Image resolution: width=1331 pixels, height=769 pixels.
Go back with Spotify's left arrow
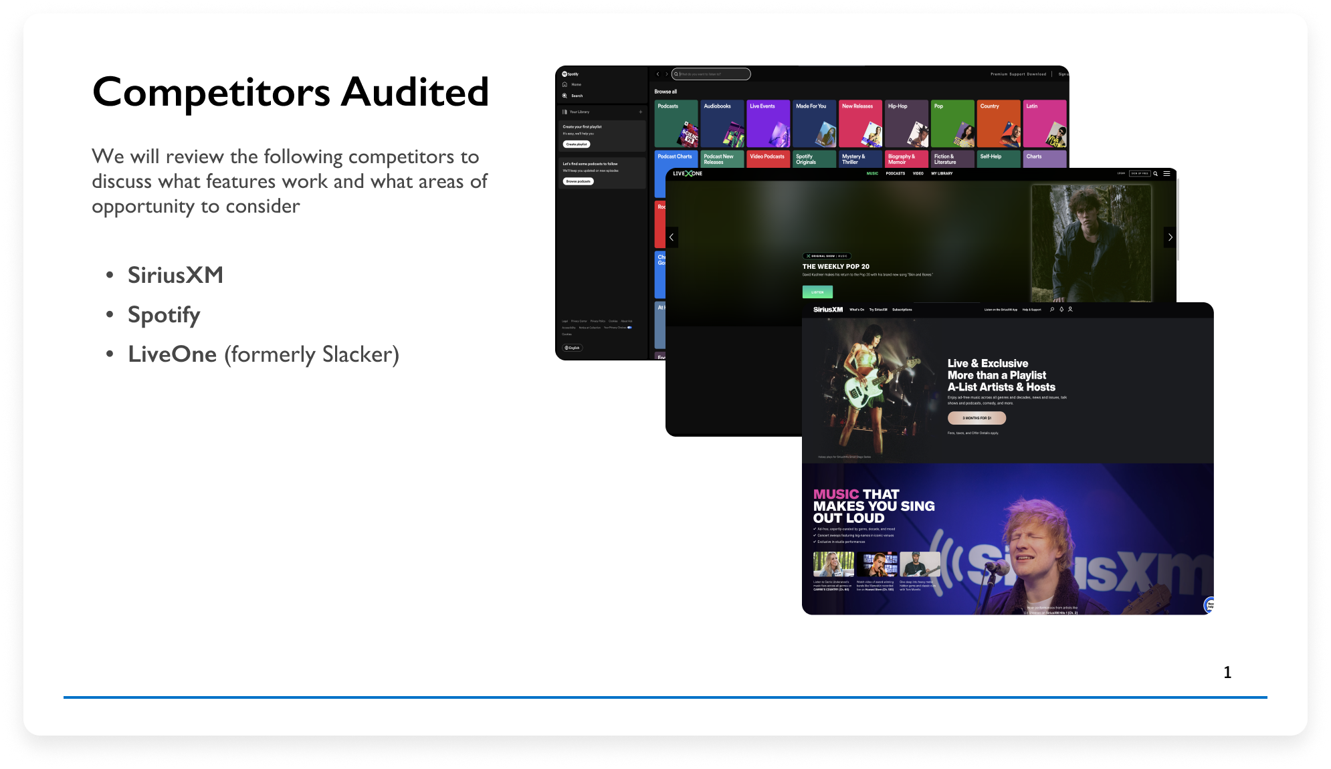pyautogui.click(x=658, y=74)
